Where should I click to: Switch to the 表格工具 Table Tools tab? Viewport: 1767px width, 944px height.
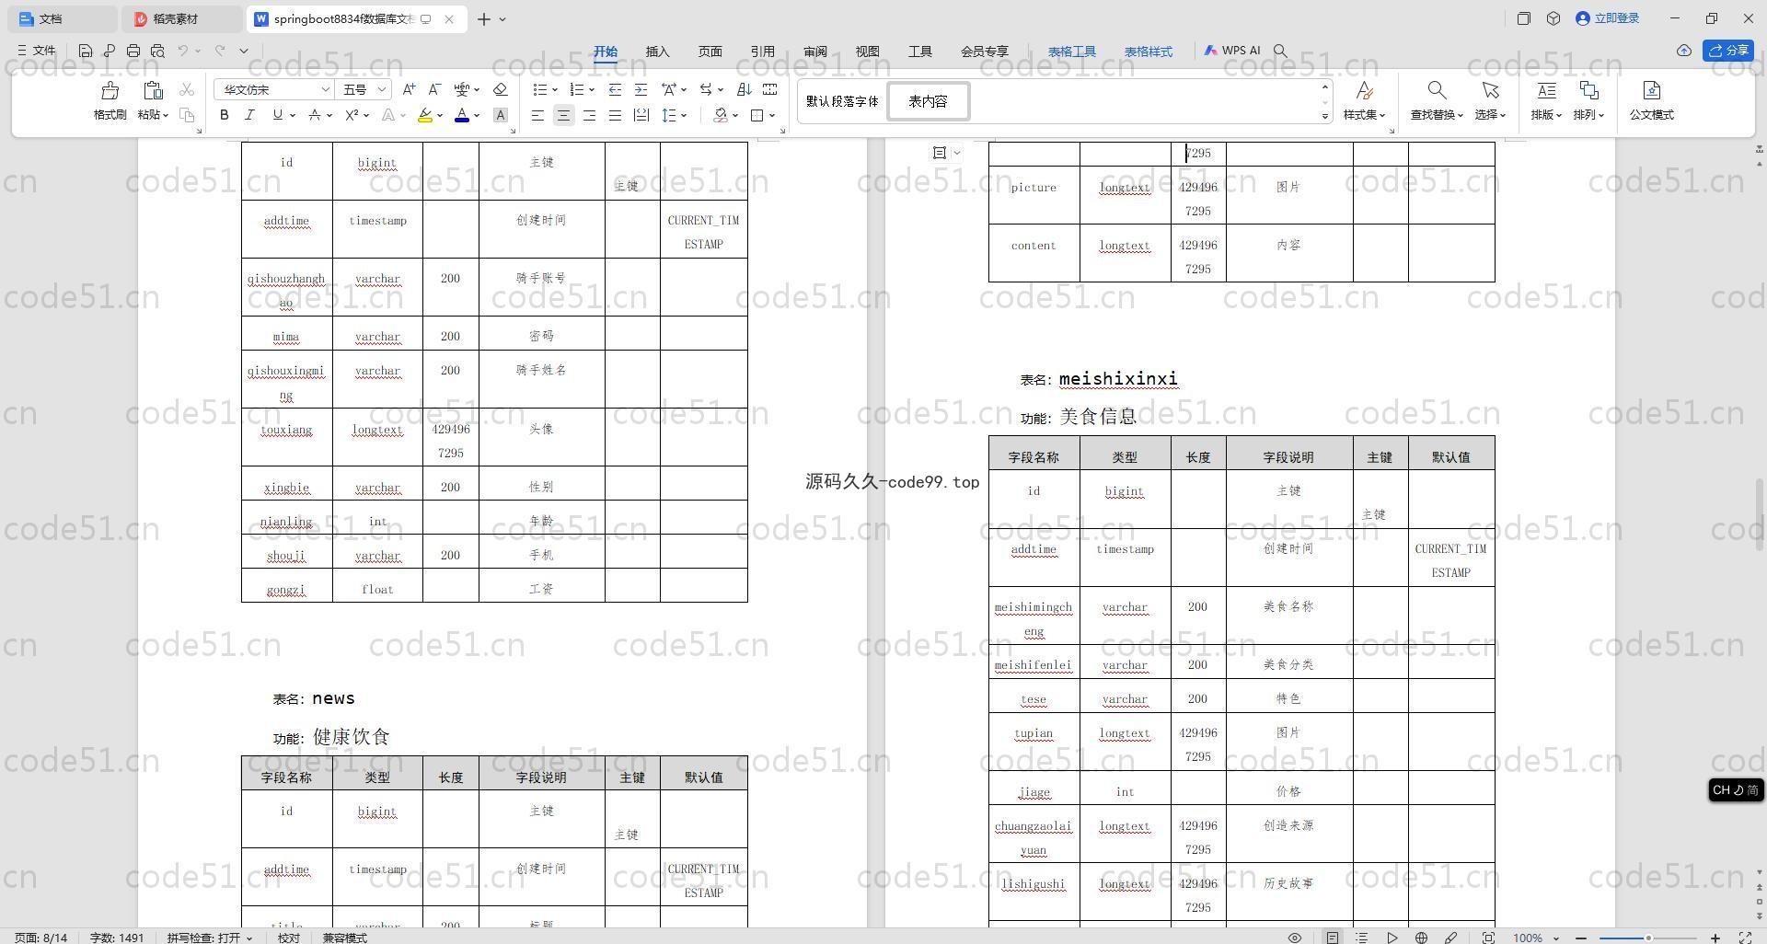click(1072, 52)
